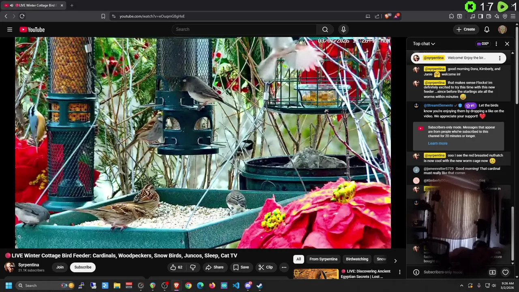Select the From Syrpentina filter chip

coord(323,259)
